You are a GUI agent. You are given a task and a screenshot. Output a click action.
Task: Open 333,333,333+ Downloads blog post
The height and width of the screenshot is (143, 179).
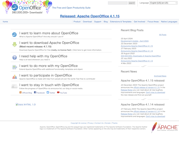(x=141, y=56)
